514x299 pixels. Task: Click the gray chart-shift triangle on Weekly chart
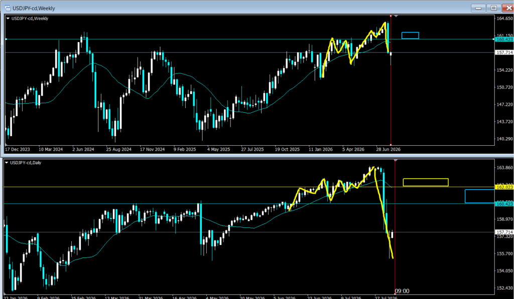(396, 16)
